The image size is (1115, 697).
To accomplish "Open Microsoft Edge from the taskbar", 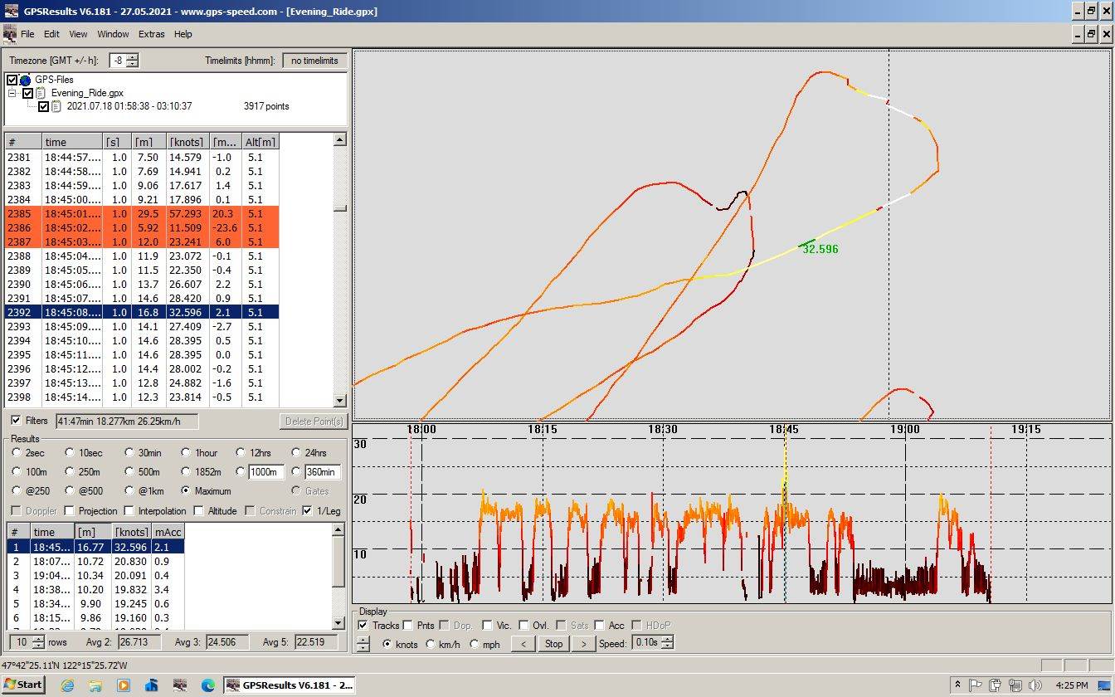I will [x=207, y=685].
